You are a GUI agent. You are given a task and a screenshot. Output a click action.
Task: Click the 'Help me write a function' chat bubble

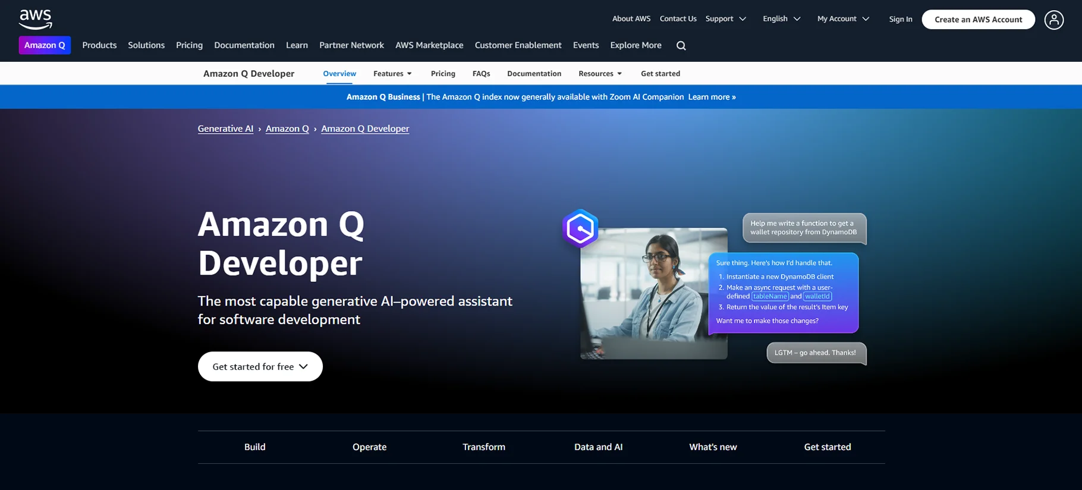(804, 228)
